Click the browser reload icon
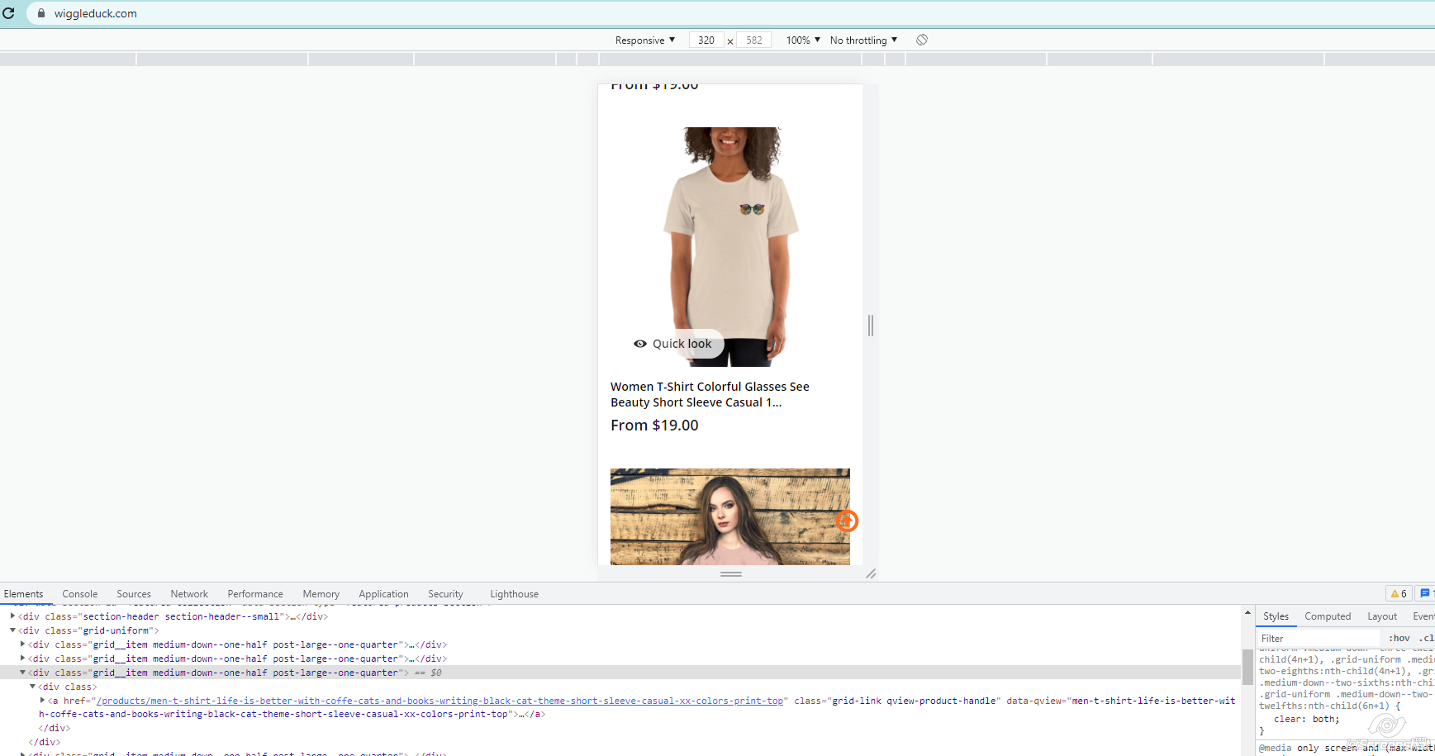This screenshot has width=1435, height=756. point(8,13)
